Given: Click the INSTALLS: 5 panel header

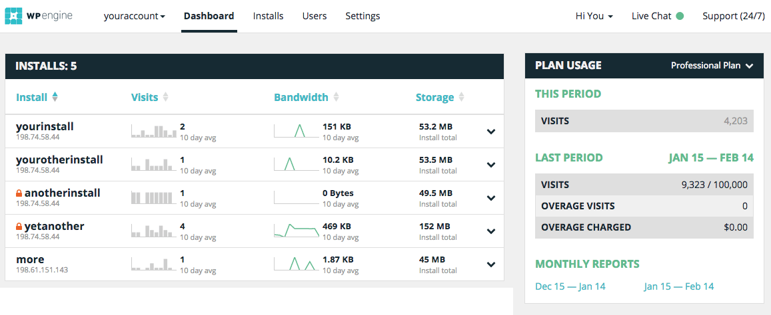Looking at the screenshot, I should pos(255,66).
